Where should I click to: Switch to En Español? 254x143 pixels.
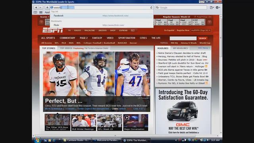tap(169, 30)
